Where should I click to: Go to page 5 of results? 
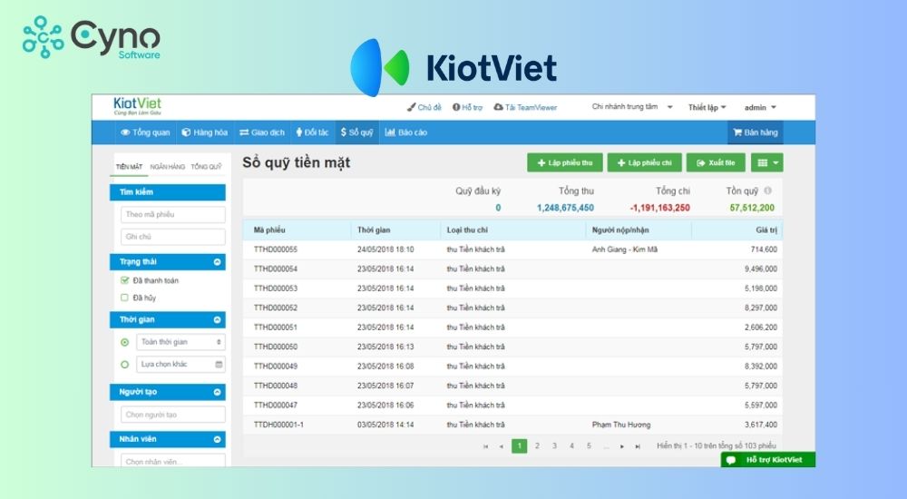pos(589,445)
